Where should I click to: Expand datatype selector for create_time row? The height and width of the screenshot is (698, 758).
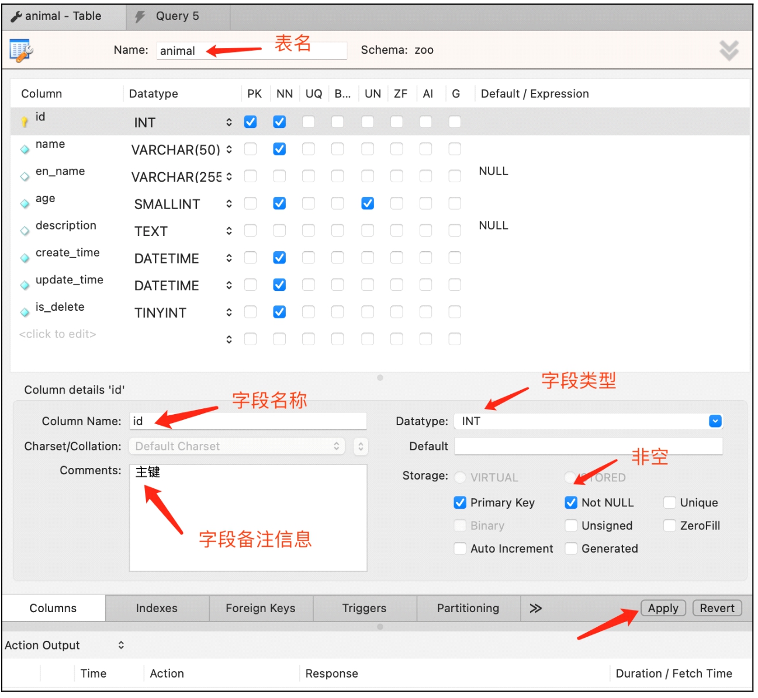[229, 258]
